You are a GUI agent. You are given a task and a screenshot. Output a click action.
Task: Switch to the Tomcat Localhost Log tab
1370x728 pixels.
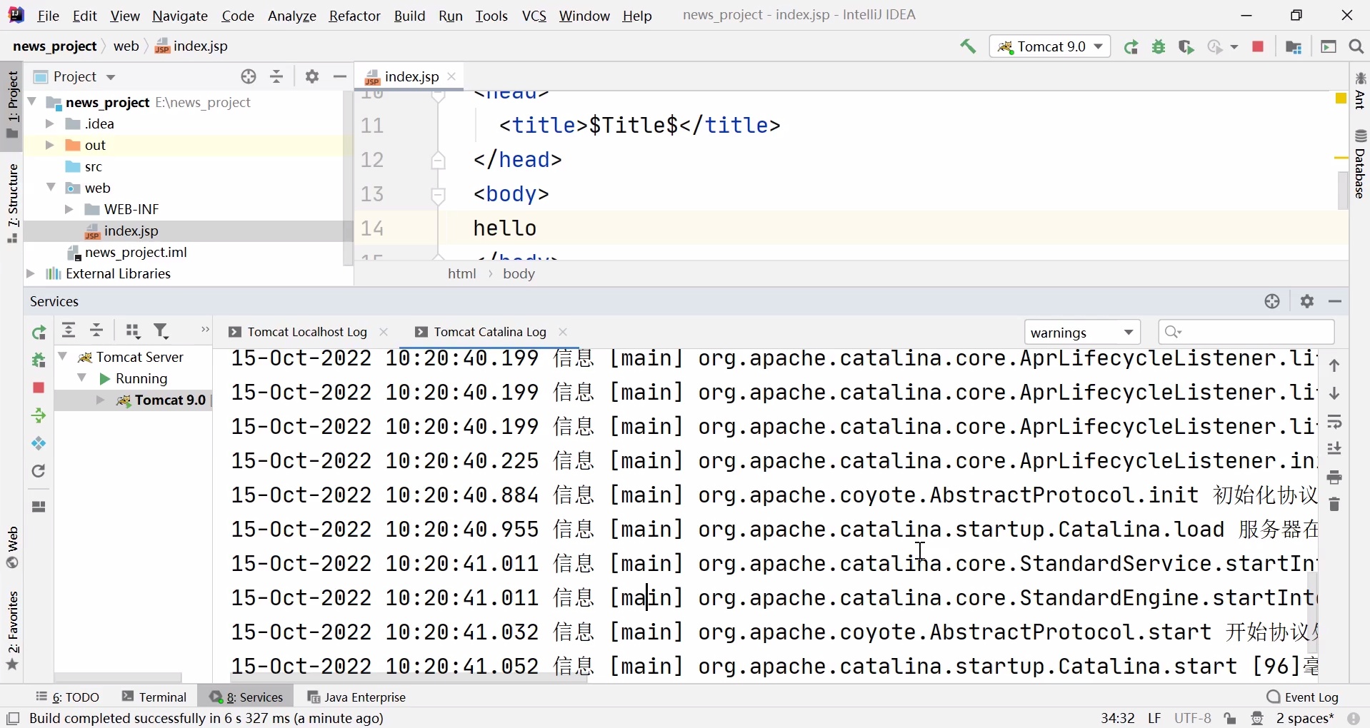[x=299, y=333]
